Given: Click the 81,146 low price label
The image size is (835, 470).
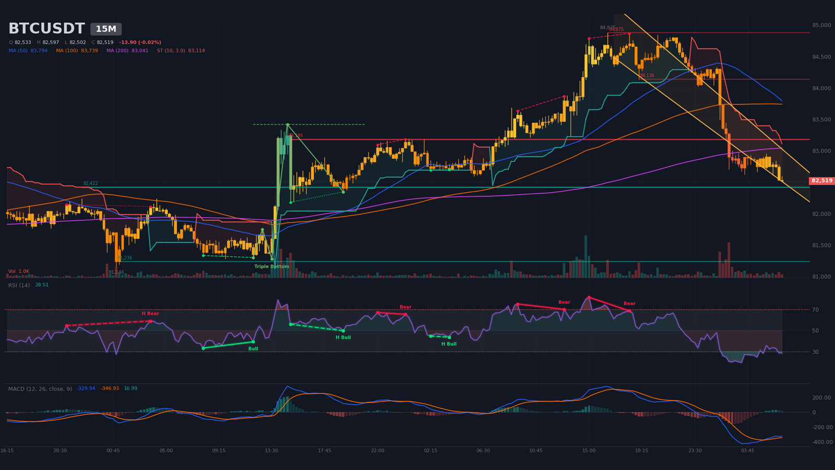Looking at the screenshot, I should pyautogui.click(x=116, y=272).
